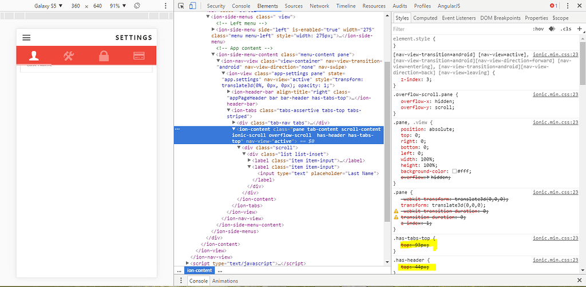
Task: Select the padlock security tab icon
Action: click(104, 56)
